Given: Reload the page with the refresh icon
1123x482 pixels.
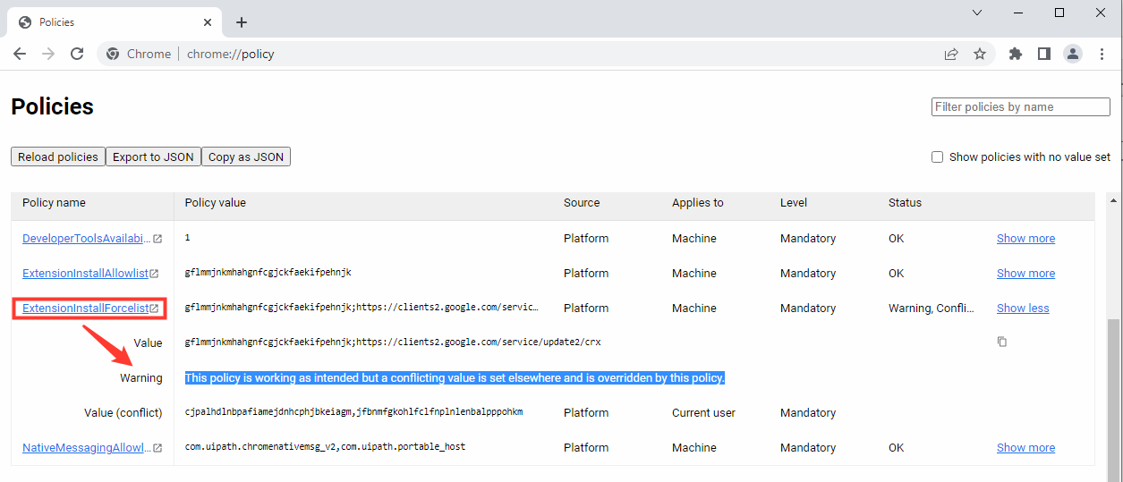Looking at the screenshot, I should pyautogui.click(x=77, y=54).
